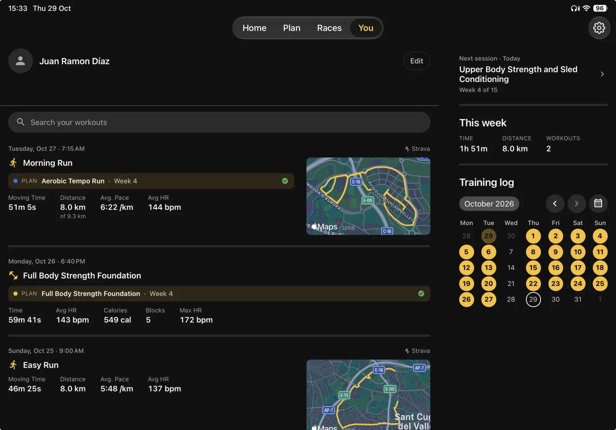Viewport: 616px width, 430px height.
Task: Select the You tab
Action: click(366, 28)
